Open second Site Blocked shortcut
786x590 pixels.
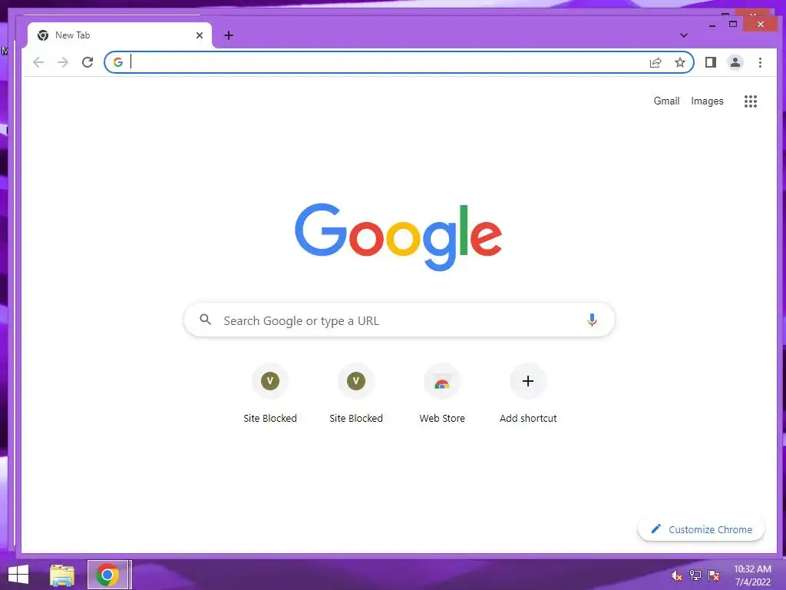point(356,394)
